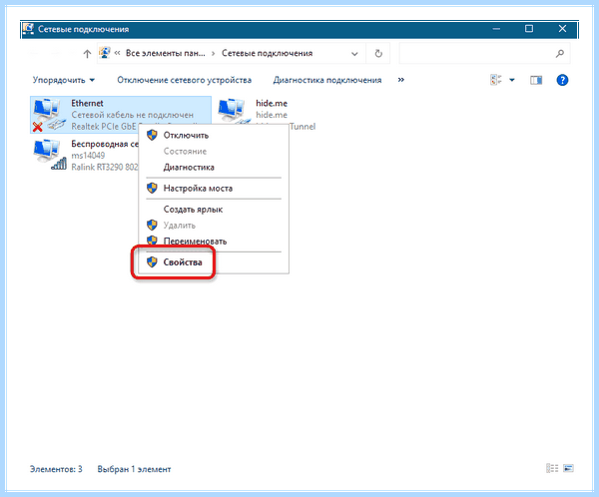Click 'Сетевой кабель не подключен' status text
The height and width of the screenshot is (497, 599).
click(x=132, y=115)
